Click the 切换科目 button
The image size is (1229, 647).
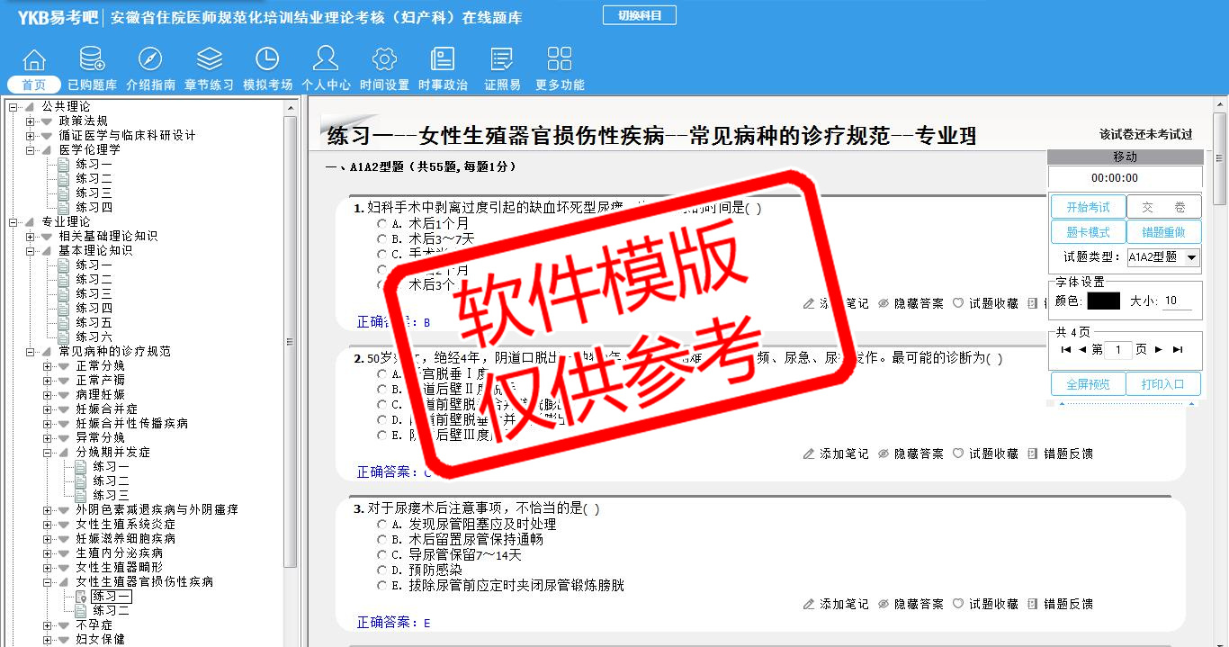coord(639,15)
